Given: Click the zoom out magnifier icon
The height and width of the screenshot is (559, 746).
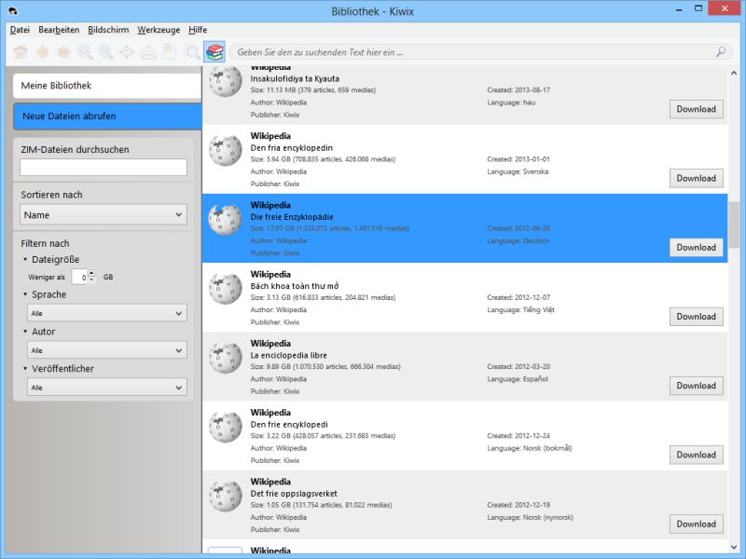Looking at the screenshot, I should [x=105, y=52].
